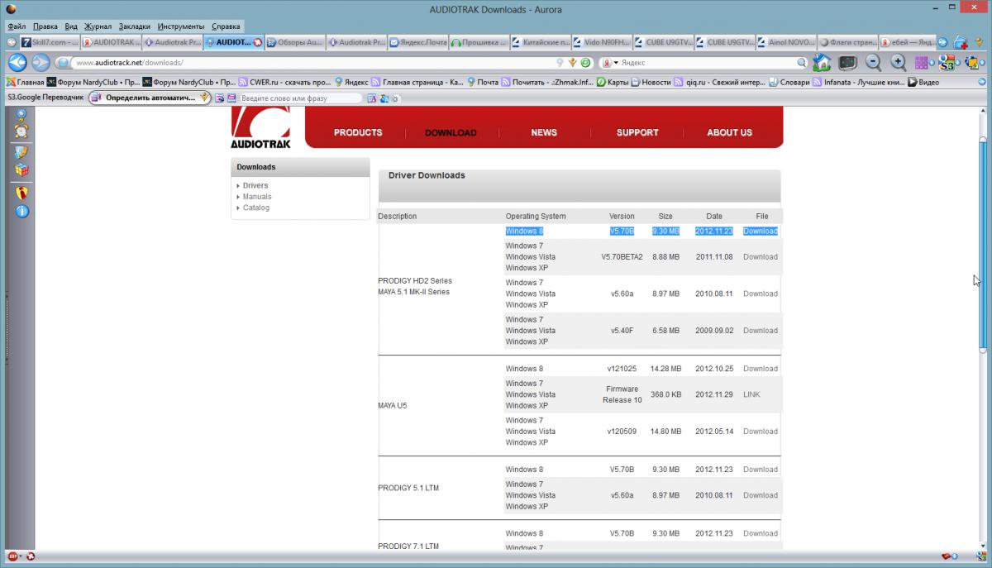Open SUPPORT in site navigation
The width and height of the screenshot is (992, 568).
coord(637,132)
